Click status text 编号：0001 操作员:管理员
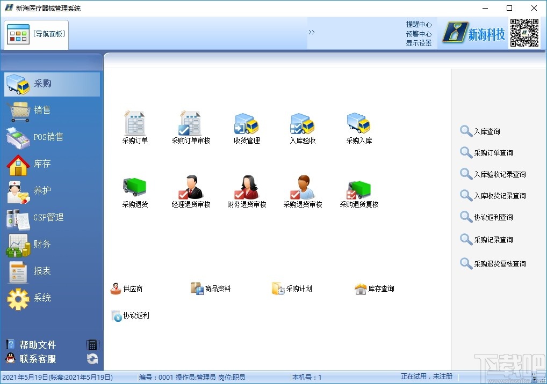Viewport: 547px width, 384px height. 192,378
